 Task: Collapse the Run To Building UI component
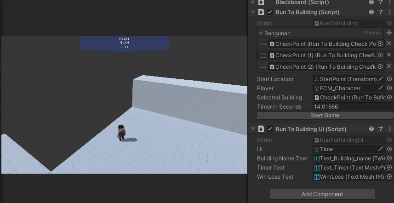(x=253, y=129)
